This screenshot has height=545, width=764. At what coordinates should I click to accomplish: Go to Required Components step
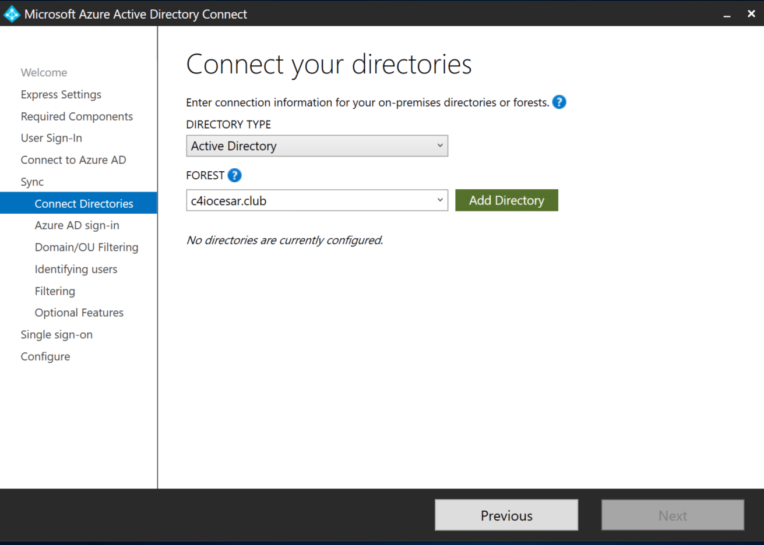coord(77,116)
